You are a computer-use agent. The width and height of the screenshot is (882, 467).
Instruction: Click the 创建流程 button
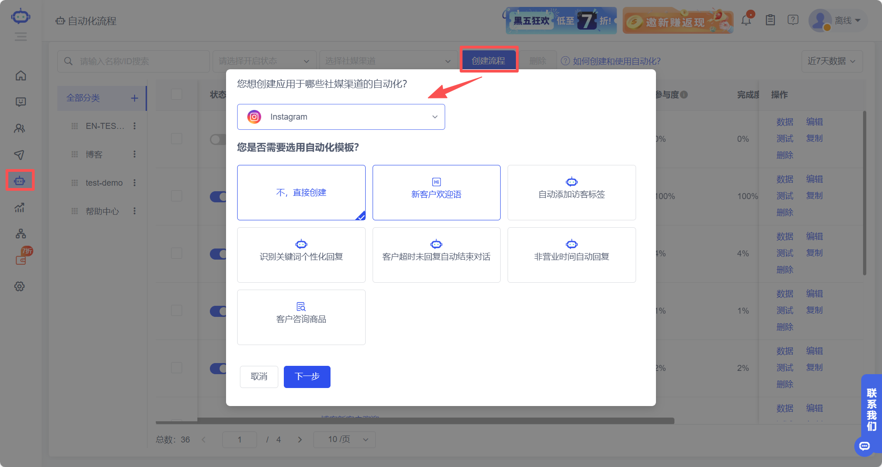[x=489, y=61]
